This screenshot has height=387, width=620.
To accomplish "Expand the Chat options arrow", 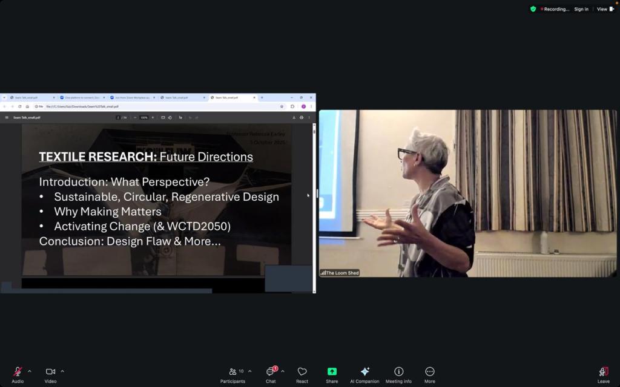I will pos(283,371).
